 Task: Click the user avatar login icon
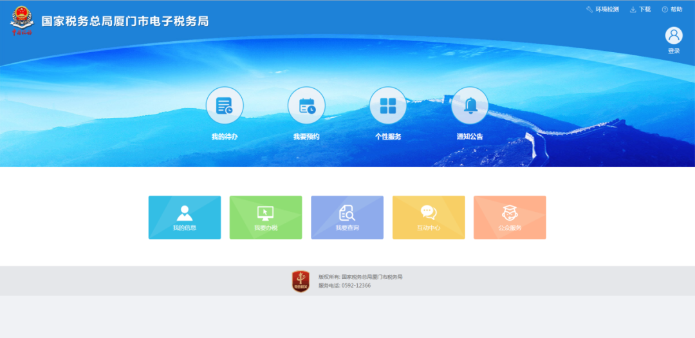[674, 36]
